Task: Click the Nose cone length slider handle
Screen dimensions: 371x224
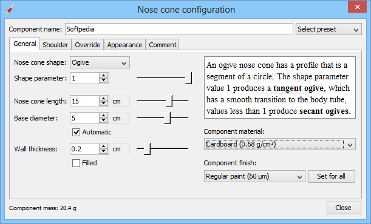Action: click(169, 101)
